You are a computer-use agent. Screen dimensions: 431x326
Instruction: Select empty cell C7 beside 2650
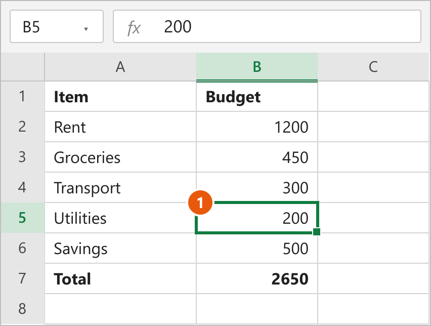(373, 278)
